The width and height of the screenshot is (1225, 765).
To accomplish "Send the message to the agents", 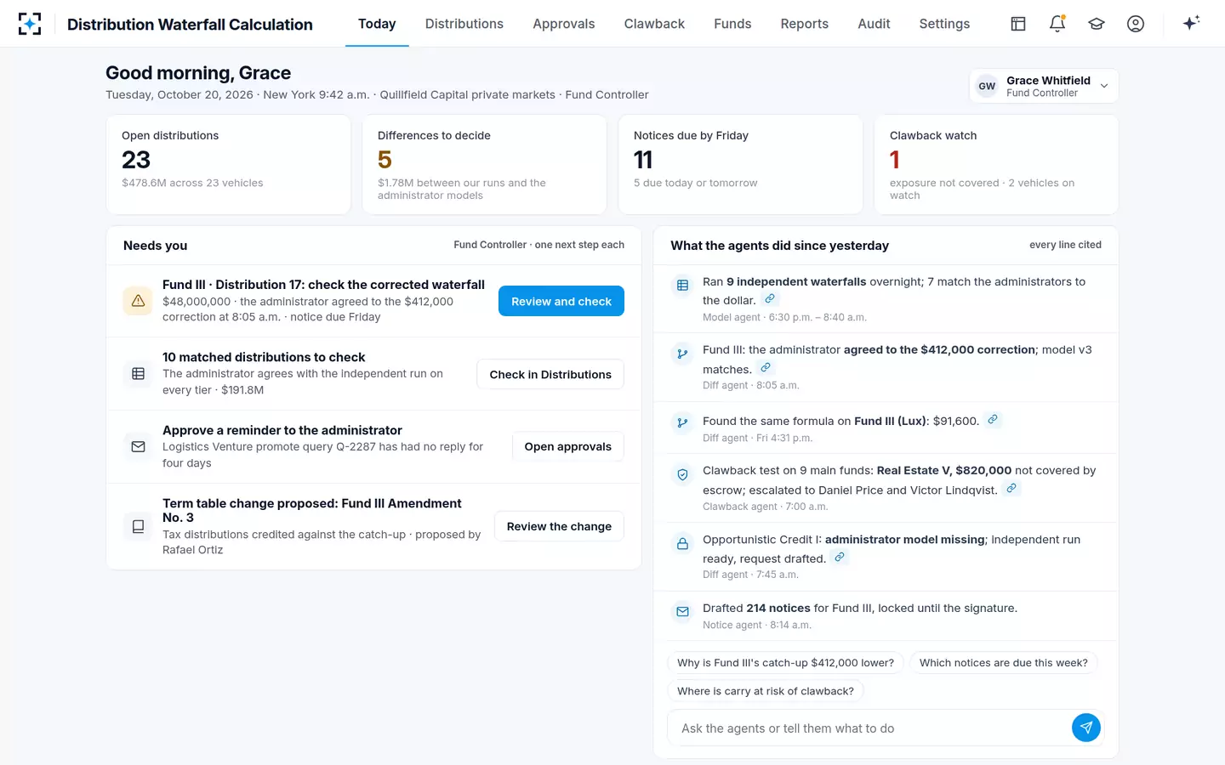I will [x=1086, y=728].
